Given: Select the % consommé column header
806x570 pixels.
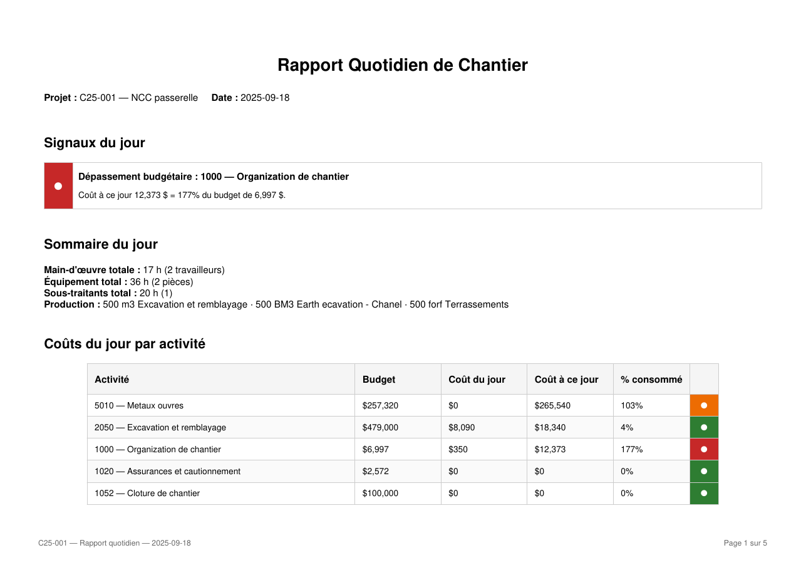Looking at the screenshot, I should (651, 379).
